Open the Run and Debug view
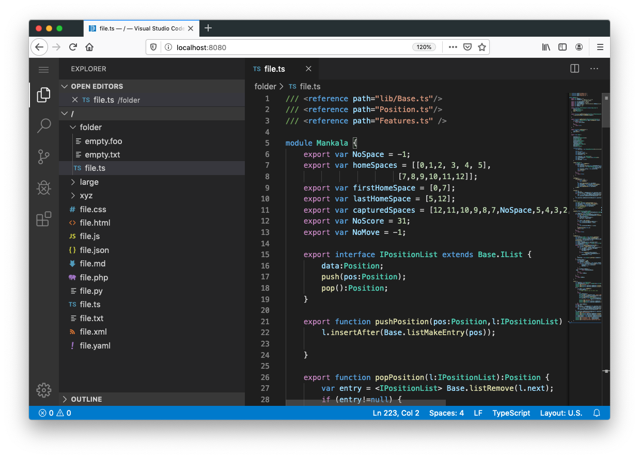 click(44, 188)
